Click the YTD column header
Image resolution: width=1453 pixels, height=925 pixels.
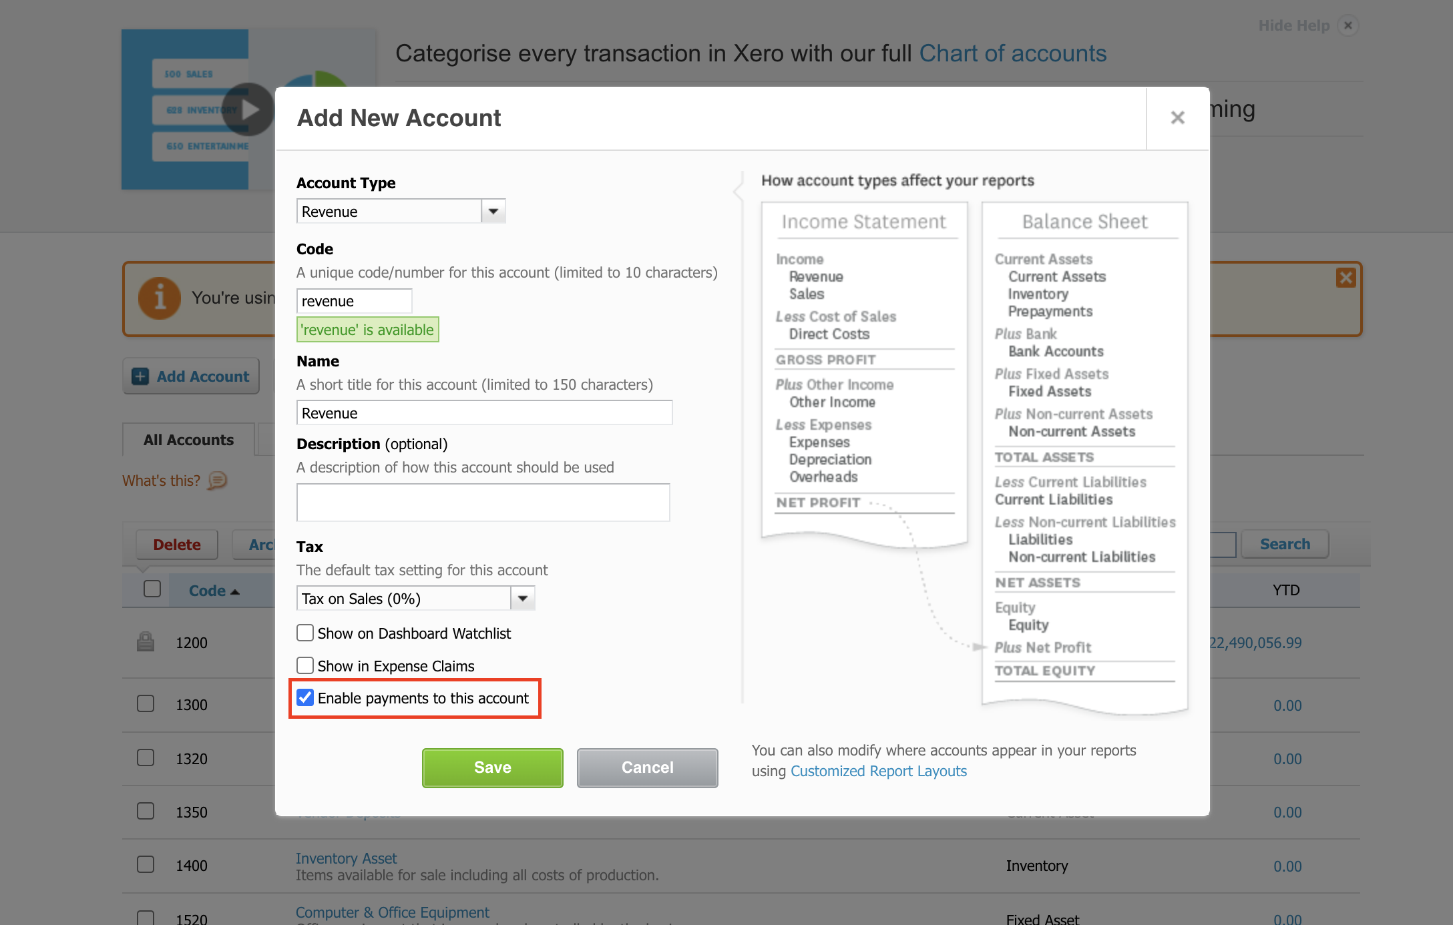(1286, 590)
